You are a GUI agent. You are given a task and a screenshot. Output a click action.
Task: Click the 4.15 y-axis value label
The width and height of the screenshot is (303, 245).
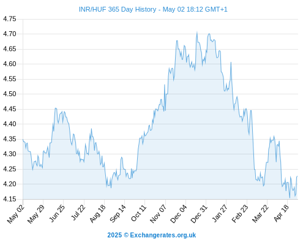click(9, 199)
